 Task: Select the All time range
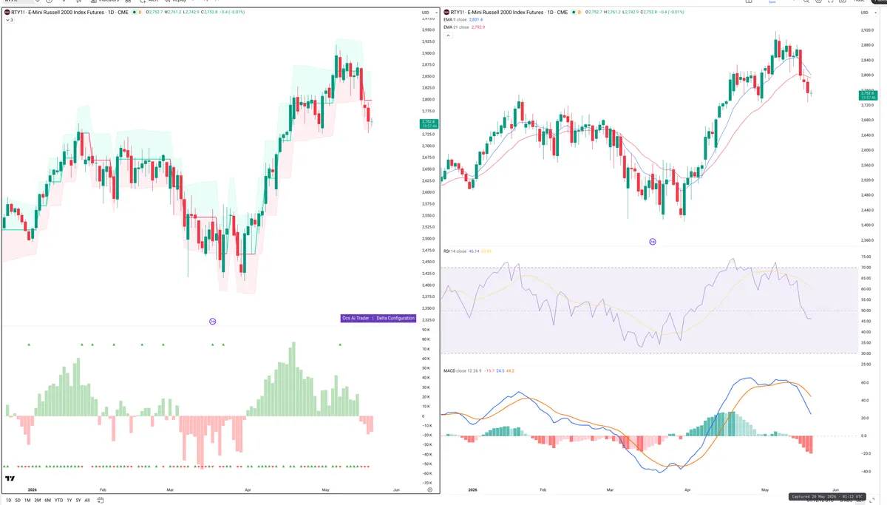tap(87, 501)
